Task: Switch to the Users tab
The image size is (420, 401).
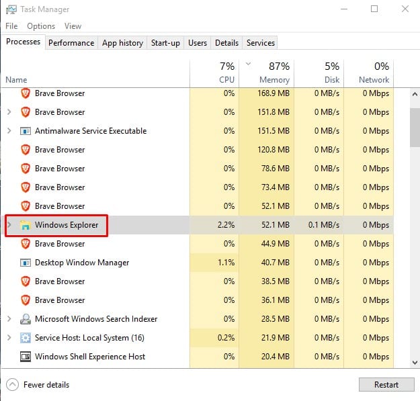Action: [198, 43]
